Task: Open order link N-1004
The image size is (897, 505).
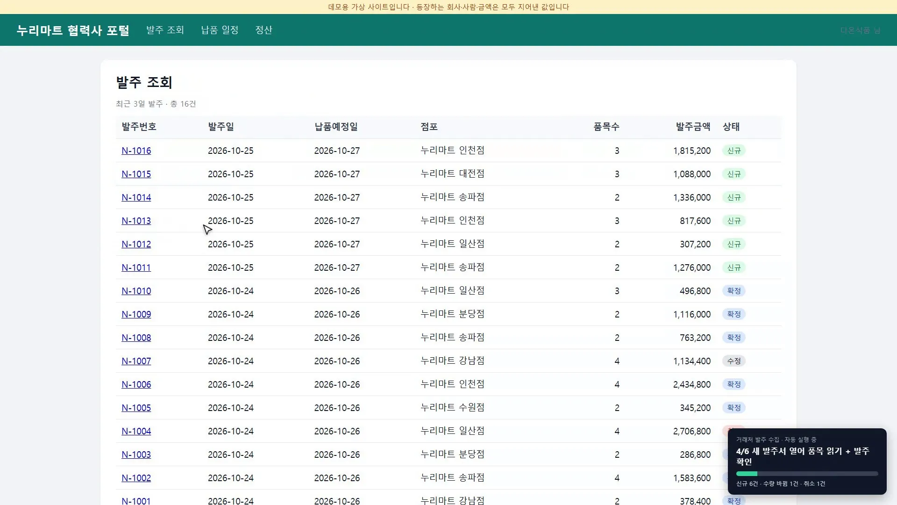Action: (136, 431)
